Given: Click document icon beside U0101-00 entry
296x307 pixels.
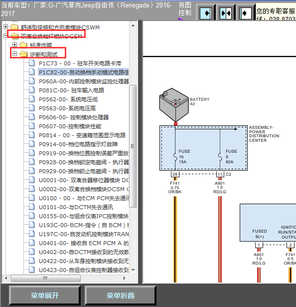Looking at the screenshot, I should click(x=32, y=207).
